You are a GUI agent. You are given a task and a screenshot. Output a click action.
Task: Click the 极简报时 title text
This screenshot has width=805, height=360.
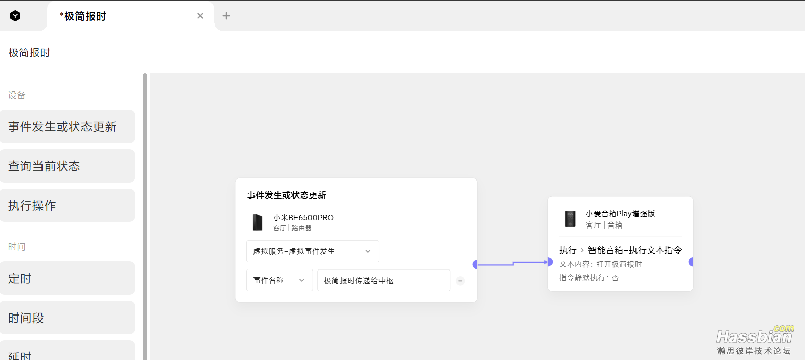tap(29, 53)
